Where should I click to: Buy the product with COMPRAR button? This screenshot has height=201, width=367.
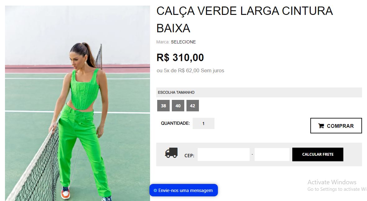click(336, 126)
